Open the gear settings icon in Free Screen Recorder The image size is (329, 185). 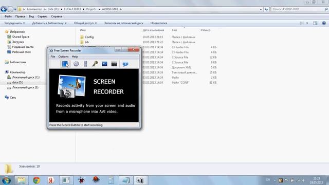(x=76, y=64)
